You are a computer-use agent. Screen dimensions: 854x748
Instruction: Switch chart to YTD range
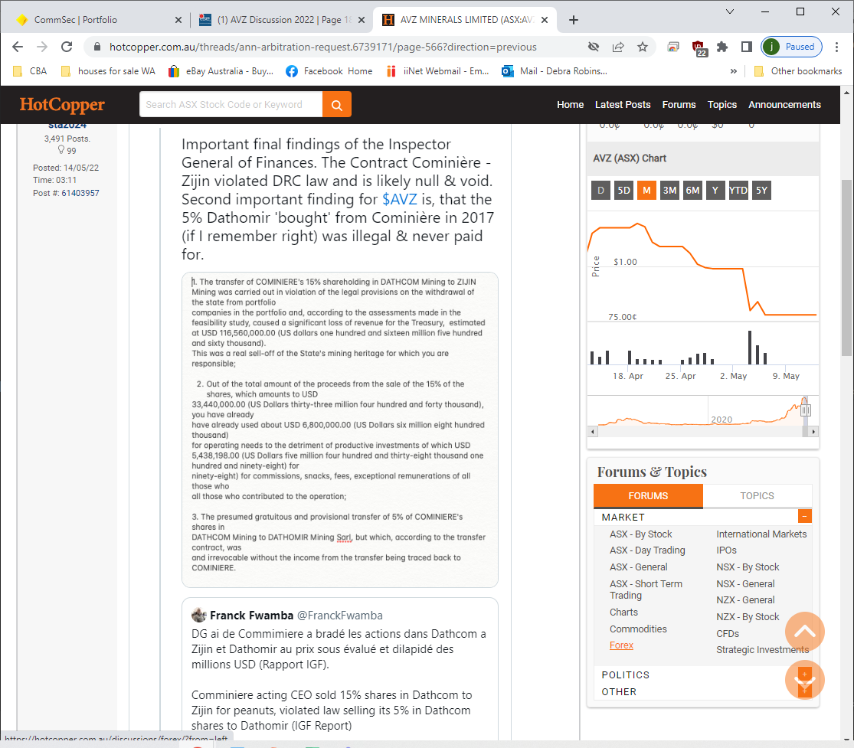tap(738, 190)
